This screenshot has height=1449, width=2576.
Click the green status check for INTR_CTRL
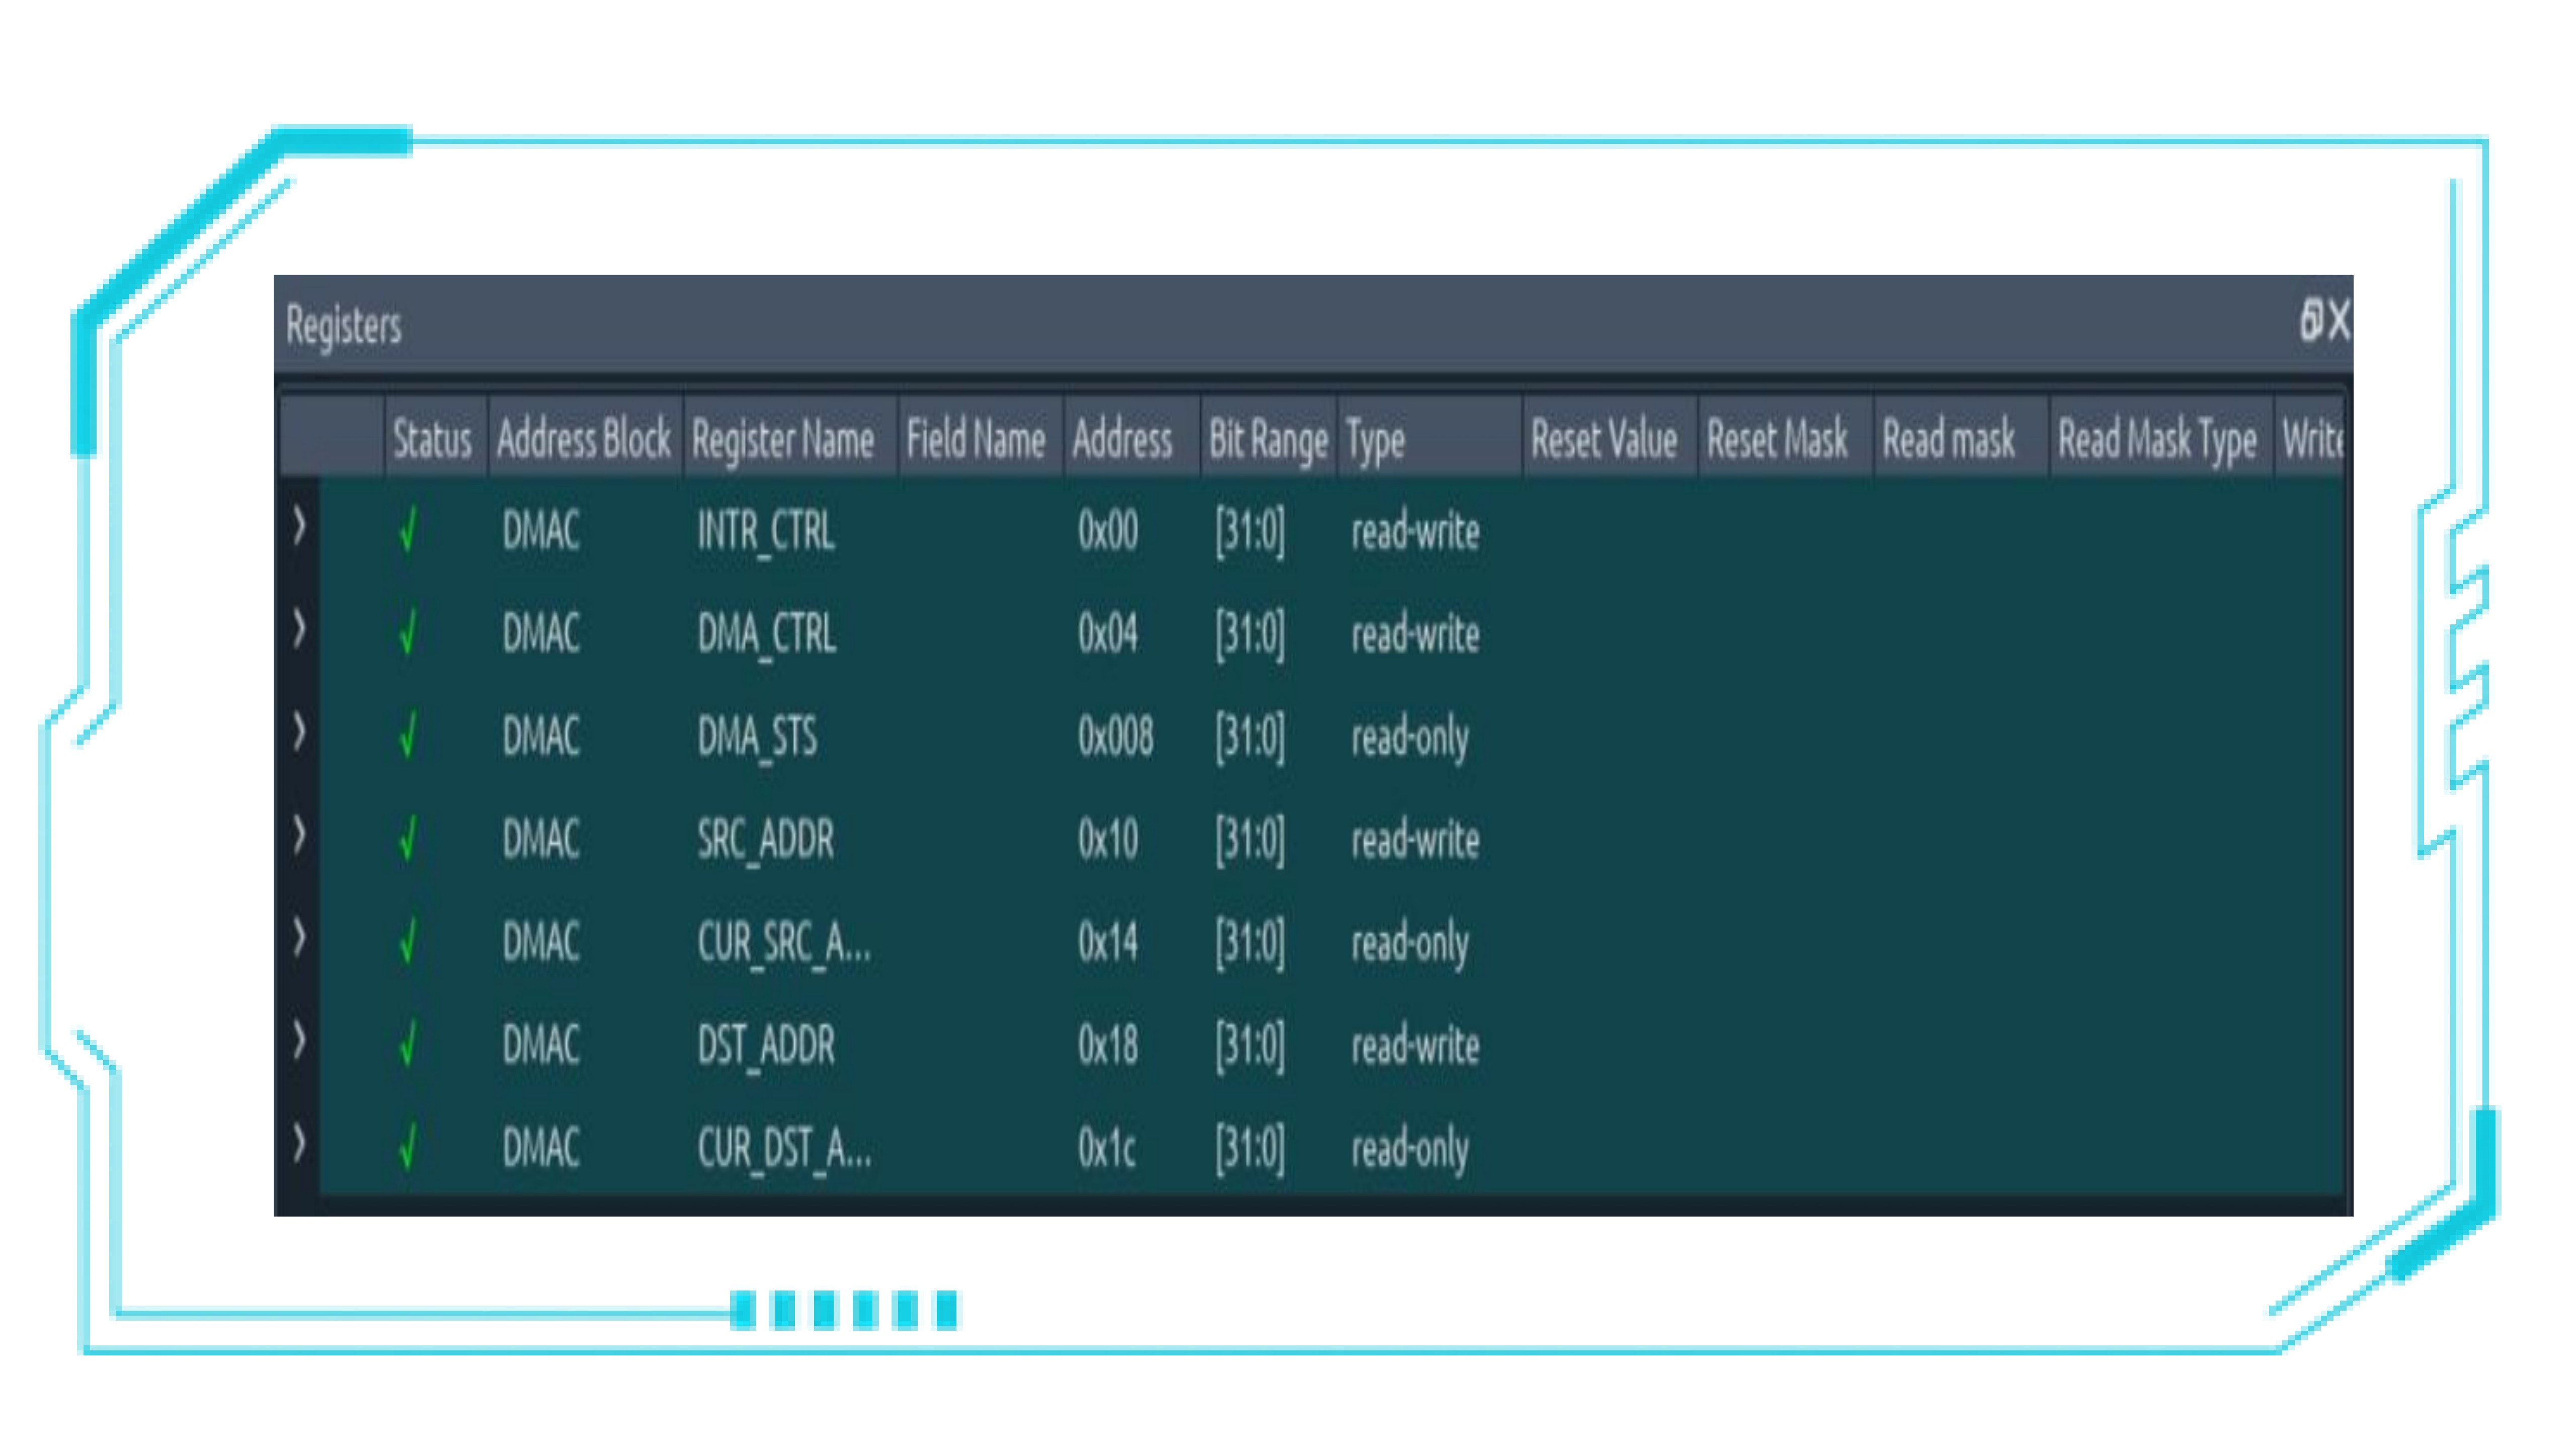tap(407, 530)
